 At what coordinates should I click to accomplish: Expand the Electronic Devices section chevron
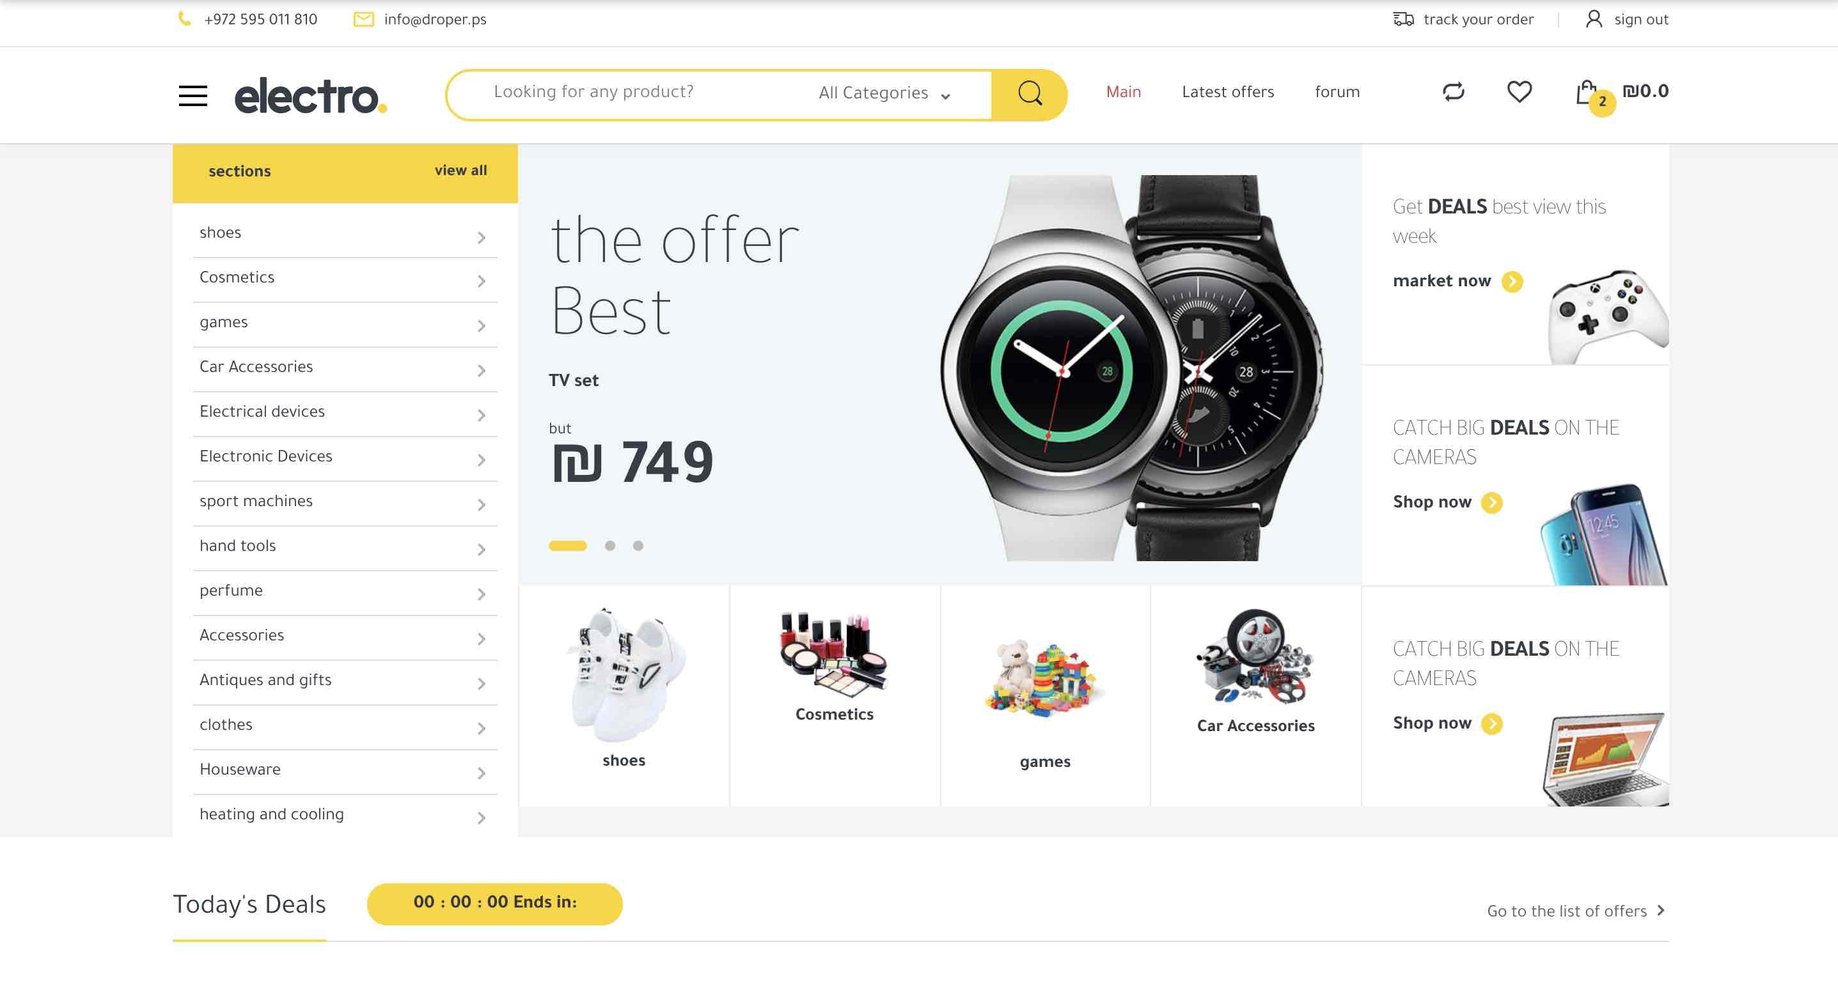[x=482, y=460]
